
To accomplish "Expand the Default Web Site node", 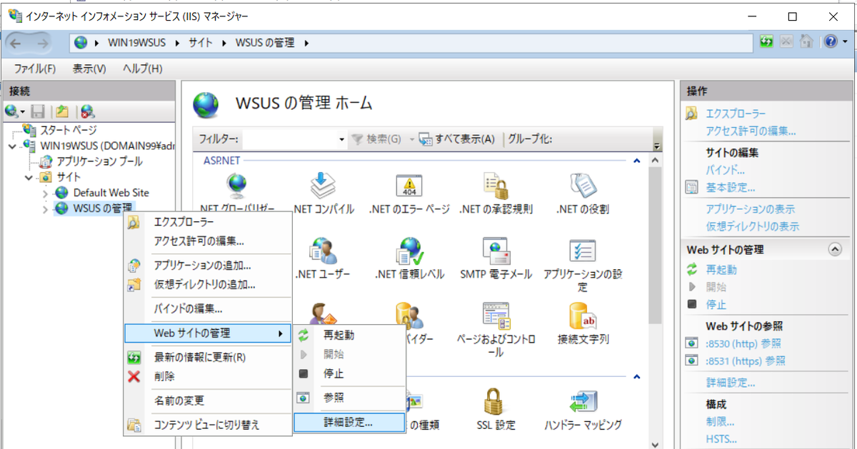I will (x=45, y=193).
